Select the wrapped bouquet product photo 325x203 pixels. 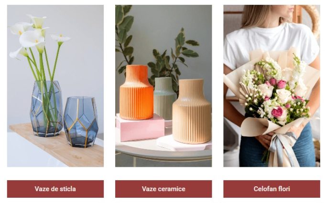point(271,86)
